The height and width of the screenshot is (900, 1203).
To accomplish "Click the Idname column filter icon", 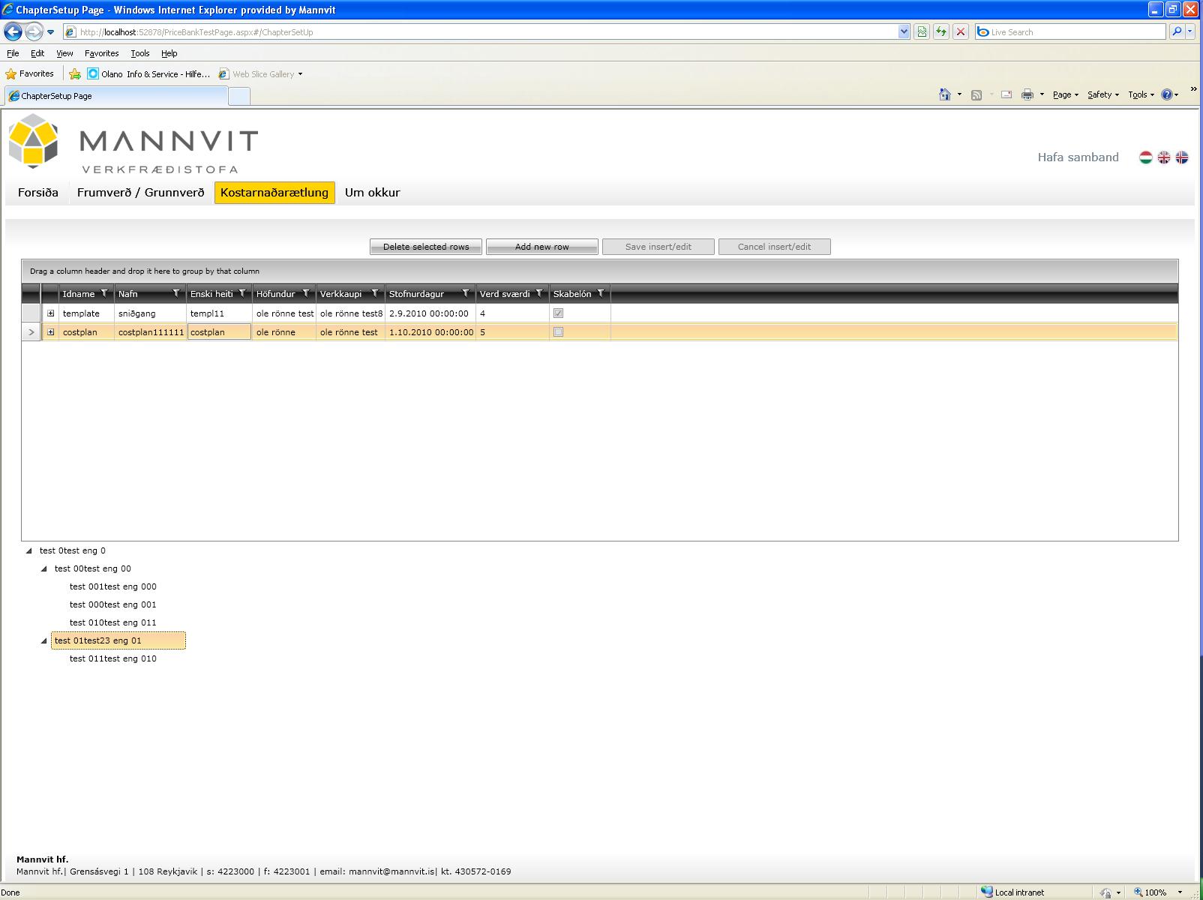I will [104, 293].
